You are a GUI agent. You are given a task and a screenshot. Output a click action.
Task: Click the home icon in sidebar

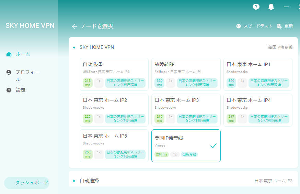tap(9, 54)
